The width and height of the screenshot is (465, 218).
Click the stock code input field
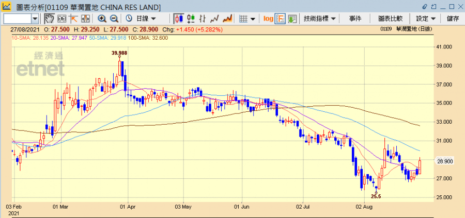(x=17, y=19)
